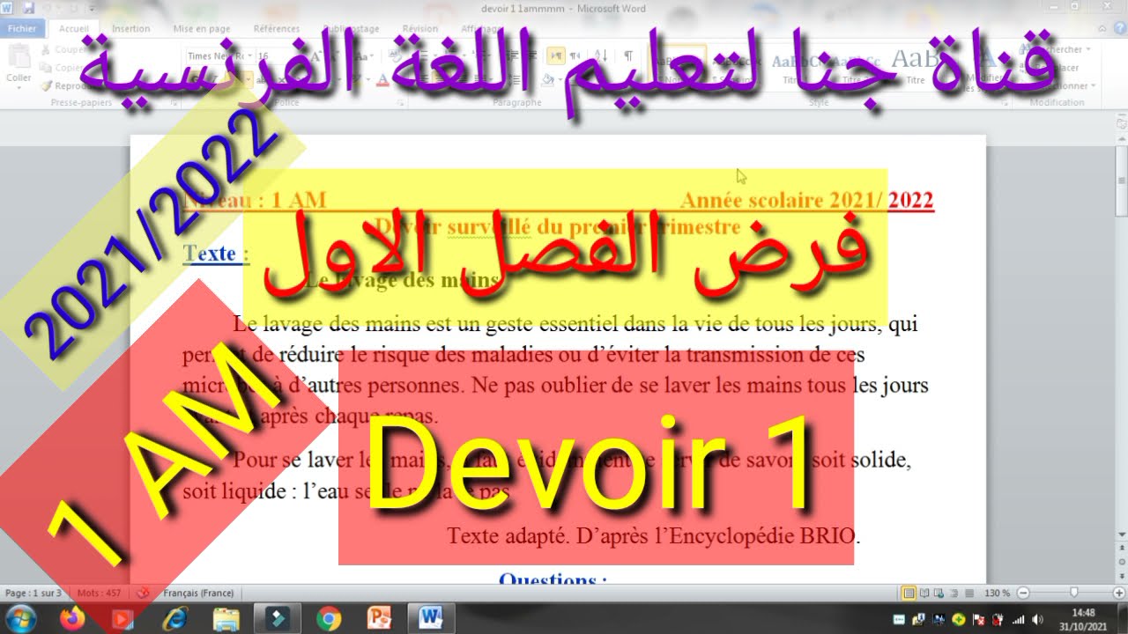
Task: Click the 'Texte :' heading in document
Action: pyautogui.click(x=216, y=254)
